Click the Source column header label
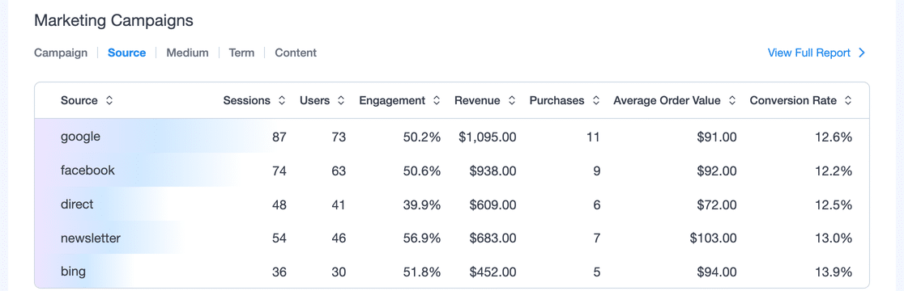Screen dimensions: 904x291 click(79, 101)
